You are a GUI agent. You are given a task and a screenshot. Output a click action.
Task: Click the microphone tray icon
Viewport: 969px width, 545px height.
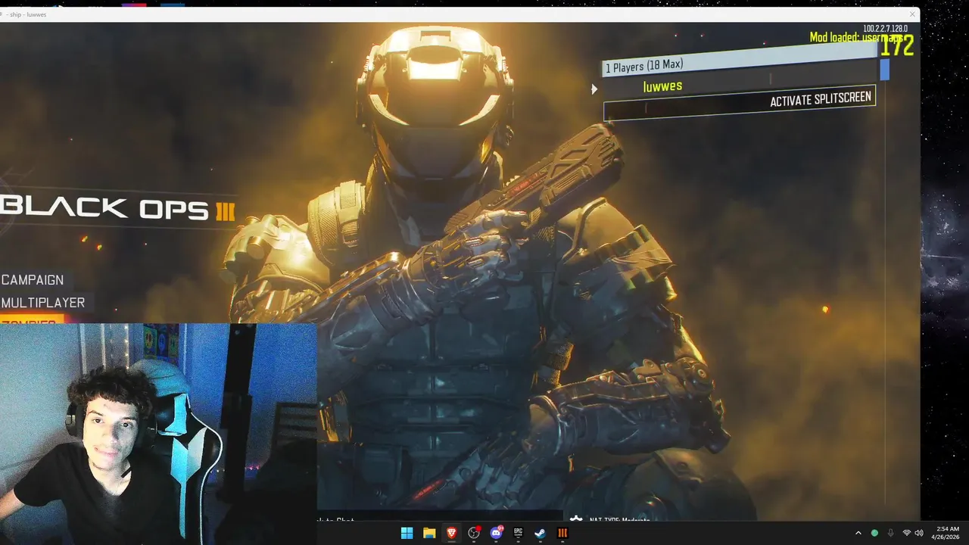tap(890, 533)
